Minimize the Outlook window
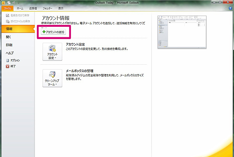Image resolution: width=234 pixels, height=157 pixels. 214,2
